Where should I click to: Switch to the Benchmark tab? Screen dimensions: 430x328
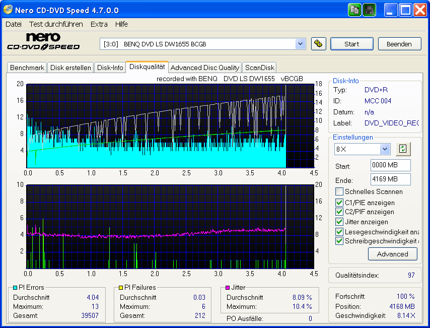pyautogui.click(x=27, y=67)
